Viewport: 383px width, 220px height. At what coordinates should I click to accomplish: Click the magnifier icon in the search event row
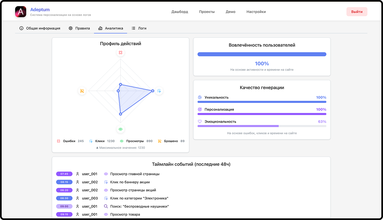106,206
